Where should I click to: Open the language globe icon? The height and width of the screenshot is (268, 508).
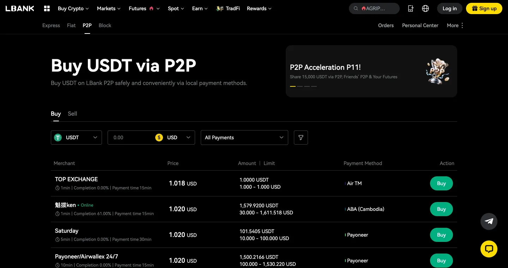[425, 8]
